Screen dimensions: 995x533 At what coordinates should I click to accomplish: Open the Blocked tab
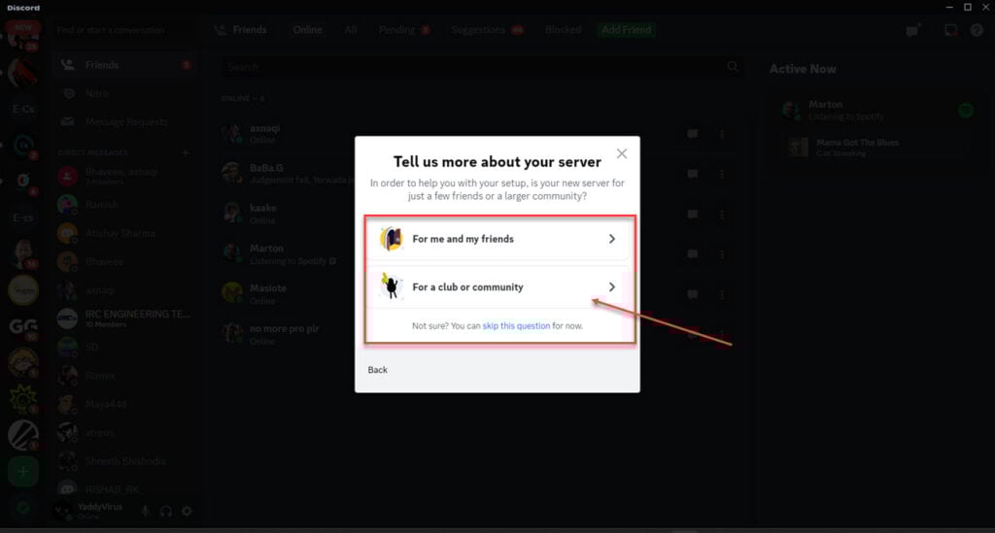click(x=563, y=30)
